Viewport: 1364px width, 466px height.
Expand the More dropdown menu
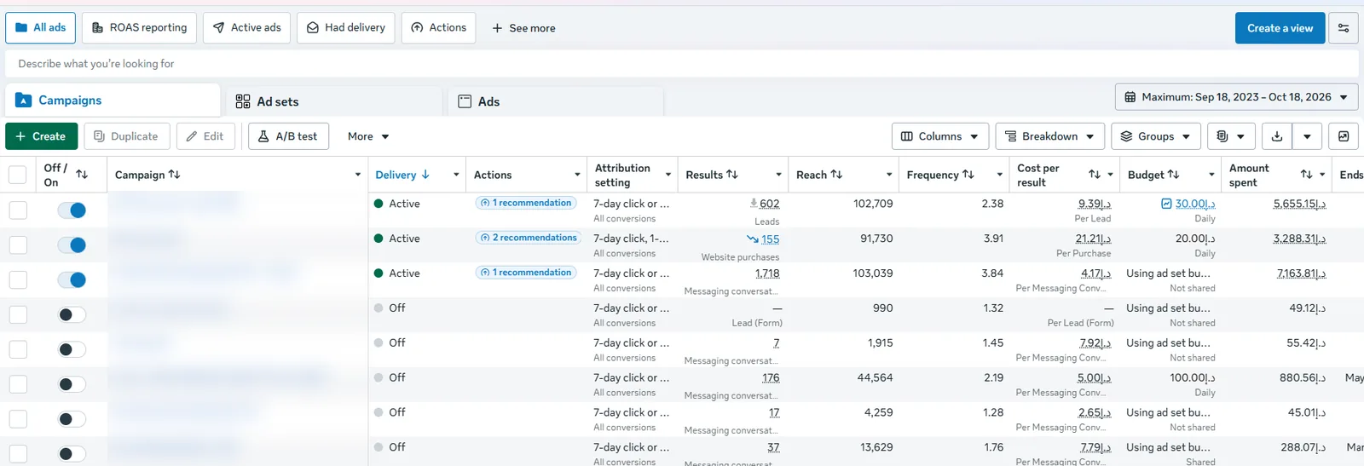368,136
